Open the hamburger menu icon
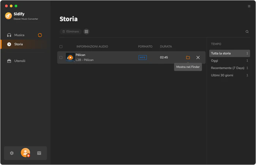256x165 pixels. click(x=249, y=6)
